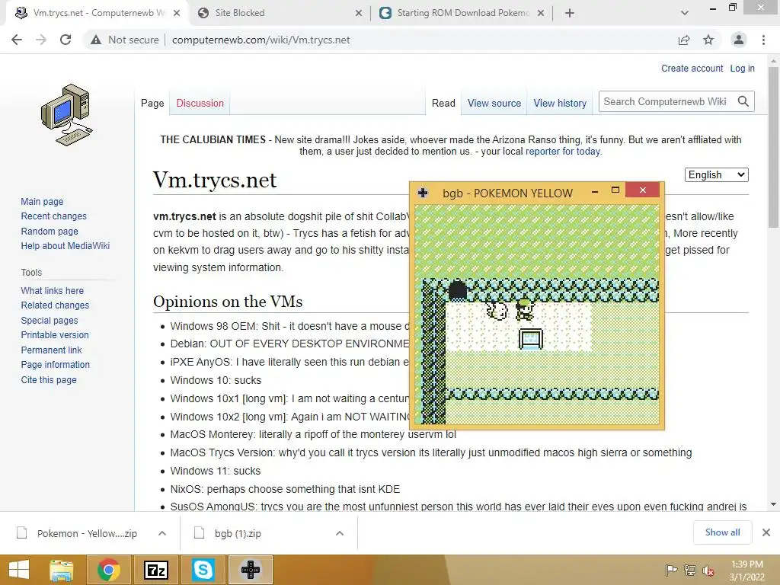The width and height of the screenshot is (780, 585).
Task: Click the Create account link
Action: click(692, 68)
